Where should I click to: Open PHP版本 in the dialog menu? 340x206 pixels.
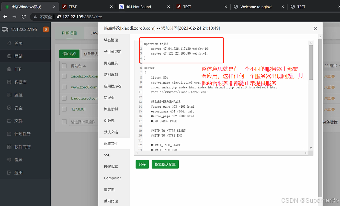[x=111, y=167]
